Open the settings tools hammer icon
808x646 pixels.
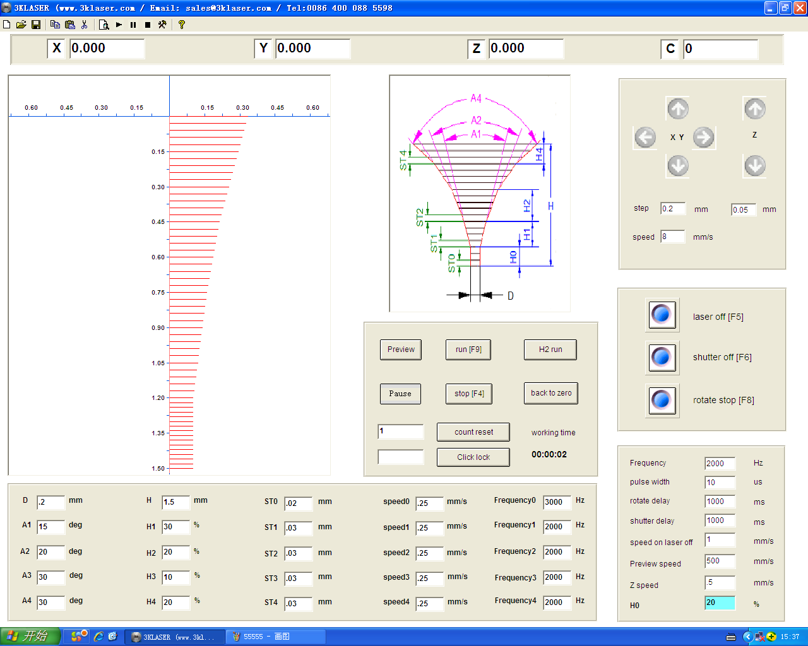pos(162,25)
